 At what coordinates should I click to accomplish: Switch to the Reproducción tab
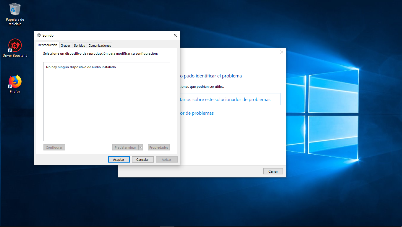pos(48,45)
